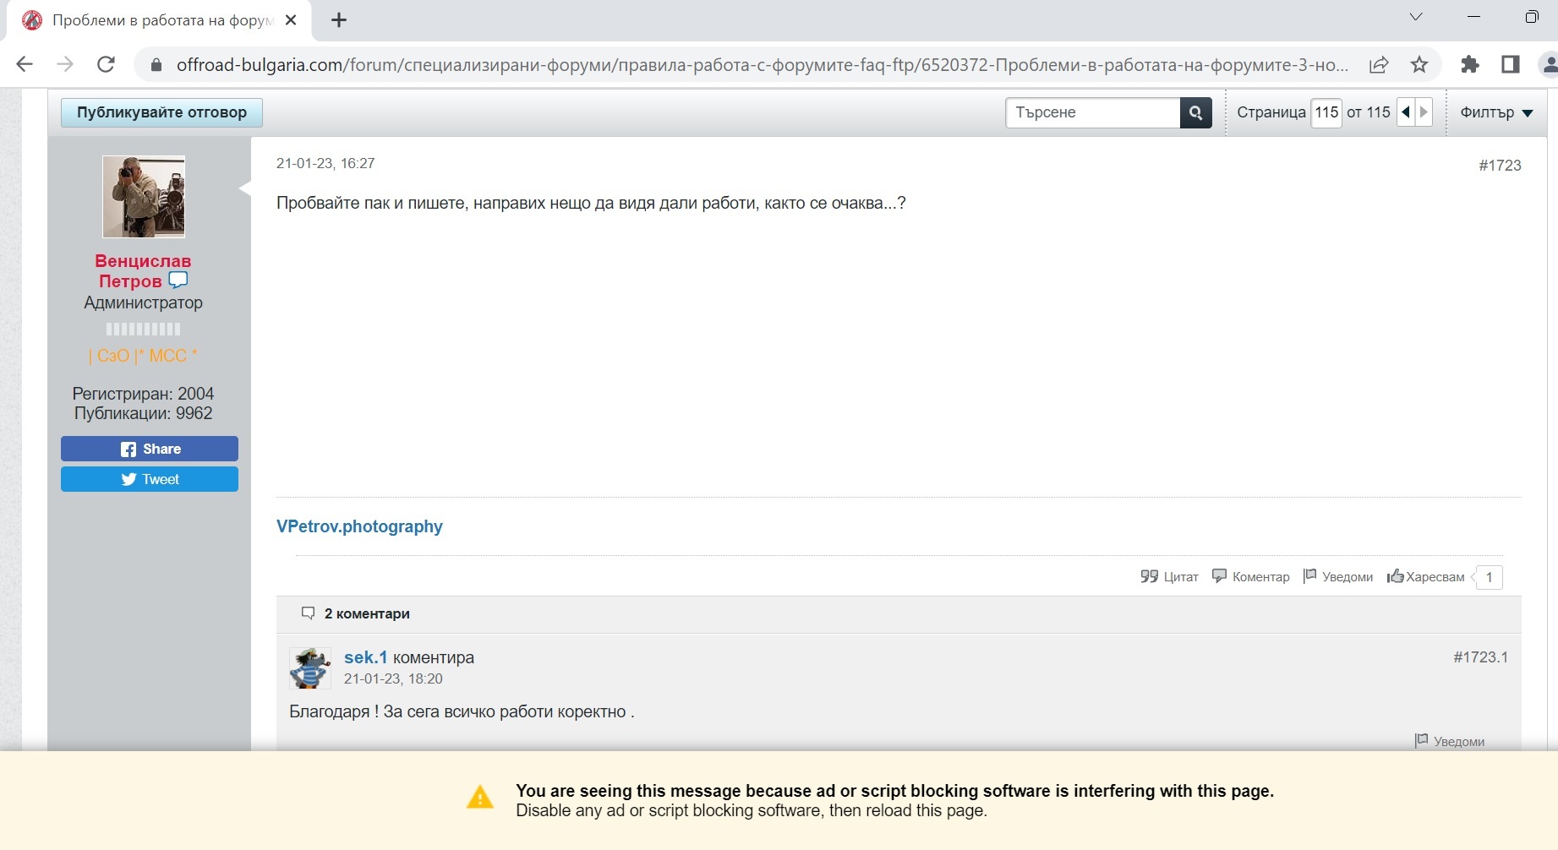
Task: Like the post with Харесвам
Action: point(1426,577)
